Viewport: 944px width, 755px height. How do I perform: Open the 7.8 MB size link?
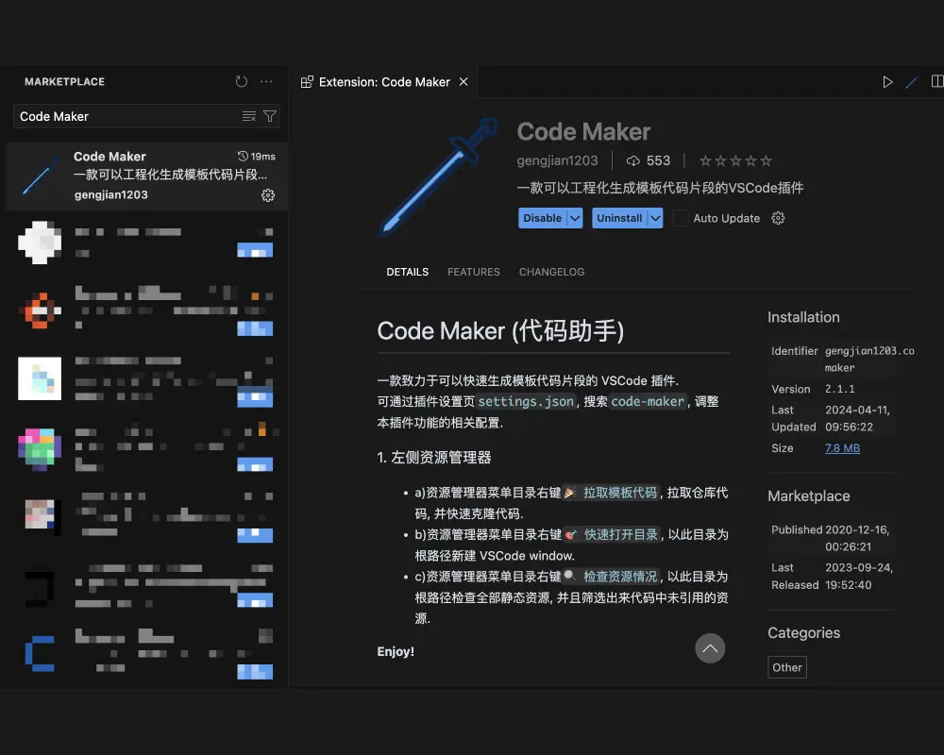pyautogui.click(x=842, y=448)
